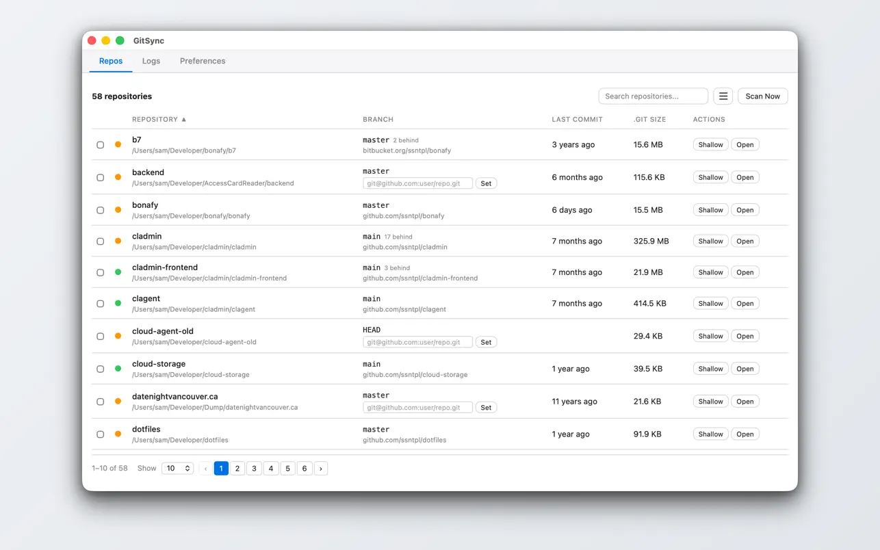Open the list view menu icon
880x550 pixels.
coord(723,96)
